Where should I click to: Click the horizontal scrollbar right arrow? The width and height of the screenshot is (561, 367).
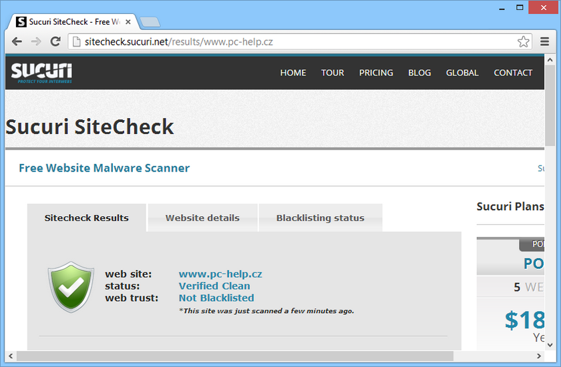point(539,356)
